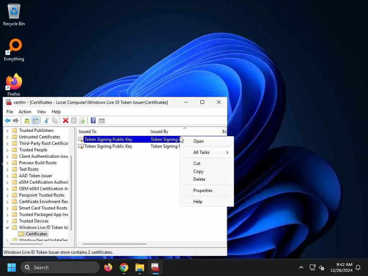Select the Everything desktop shortcut
The height and width of the screenshot is (276, 368).
click(x=14, y=50)
